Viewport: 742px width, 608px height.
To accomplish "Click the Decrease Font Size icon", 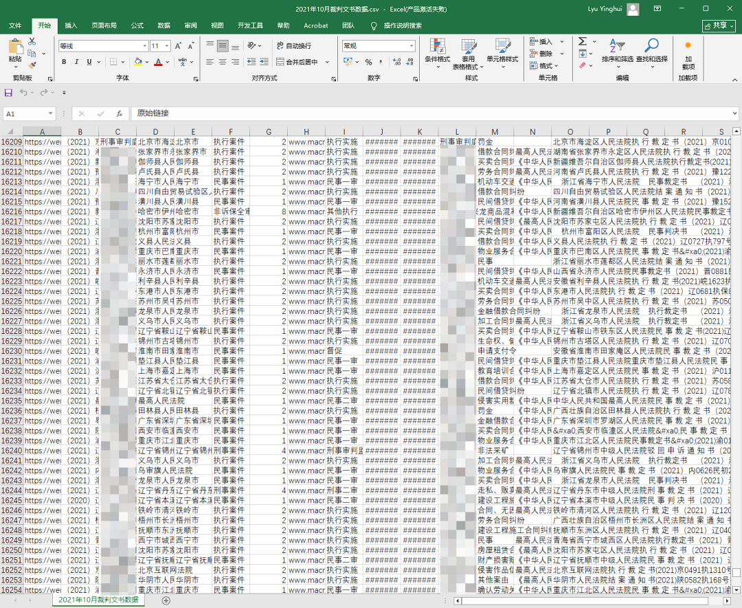I will click(x=191, y=46).
